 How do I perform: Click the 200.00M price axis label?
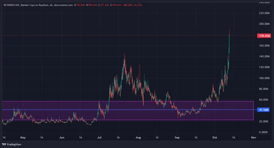[x=264, y=24]
